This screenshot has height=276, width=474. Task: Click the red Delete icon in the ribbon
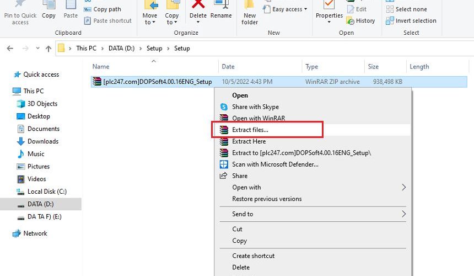198,4
